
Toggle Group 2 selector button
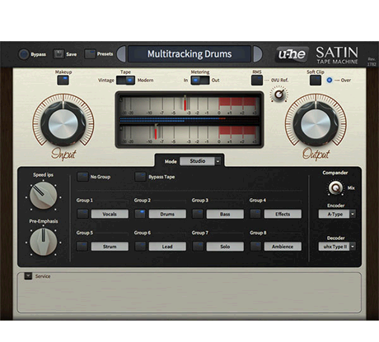(140, 214)
